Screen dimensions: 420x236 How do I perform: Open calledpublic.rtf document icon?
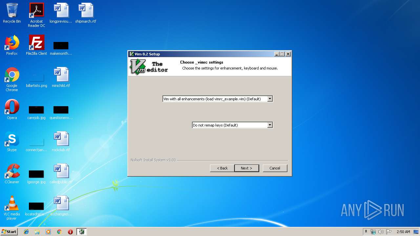click(x=61, y=174)
